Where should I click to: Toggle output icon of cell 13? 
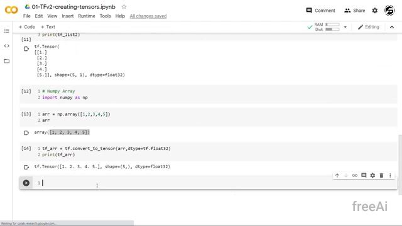click(x=26, y=132)
